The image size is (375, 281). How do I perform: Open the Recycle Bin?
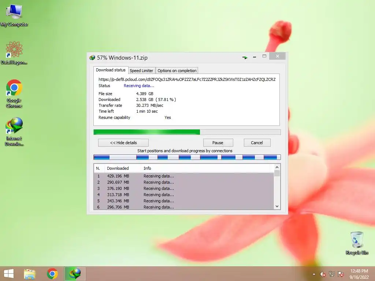click(x=357, y=243)
